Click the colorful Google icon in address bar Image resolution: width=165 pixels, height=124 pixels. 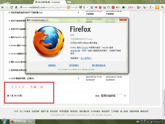pos(80,7)
